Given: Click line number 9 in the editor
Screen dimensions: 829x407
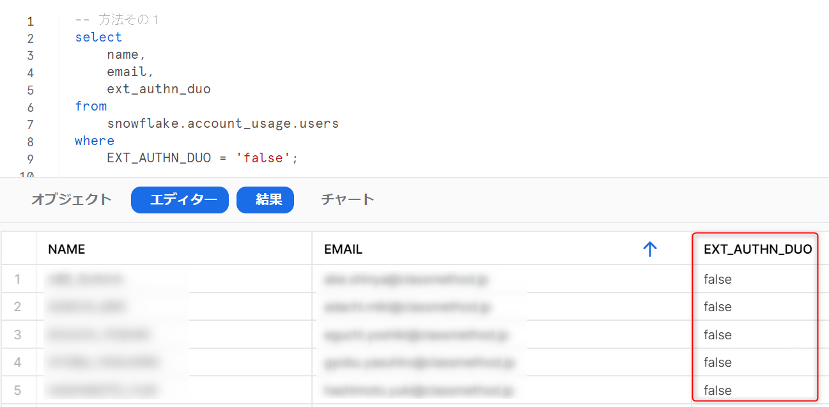Looking at the screenshot, I should [29, 158].
